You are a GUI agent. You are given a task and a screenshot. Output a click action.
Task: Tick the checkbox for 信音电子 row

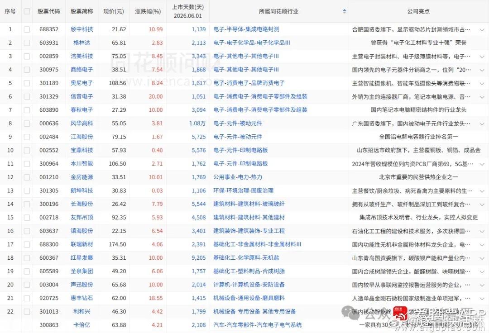point(27,96)
